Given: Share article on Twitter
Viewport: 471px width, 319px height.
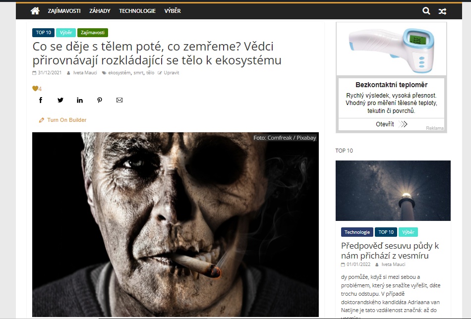Looking at the screenshot, I should (60, 100).
